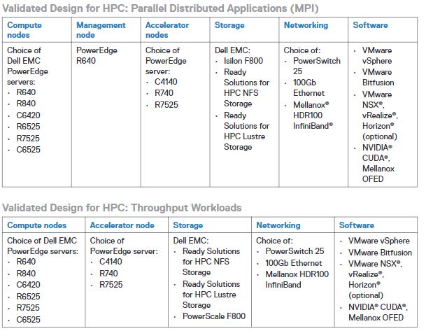Click the Software header in Throughput table
The width and height of the screenshot is (426, 331).
[x=357, y=225]
